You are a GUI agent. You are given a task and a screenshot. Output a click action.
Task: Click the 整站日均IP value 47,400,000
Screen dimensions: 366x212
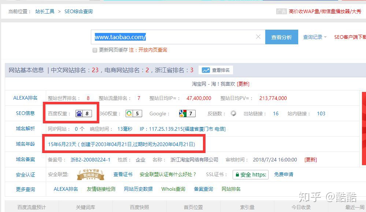[199, 98]
